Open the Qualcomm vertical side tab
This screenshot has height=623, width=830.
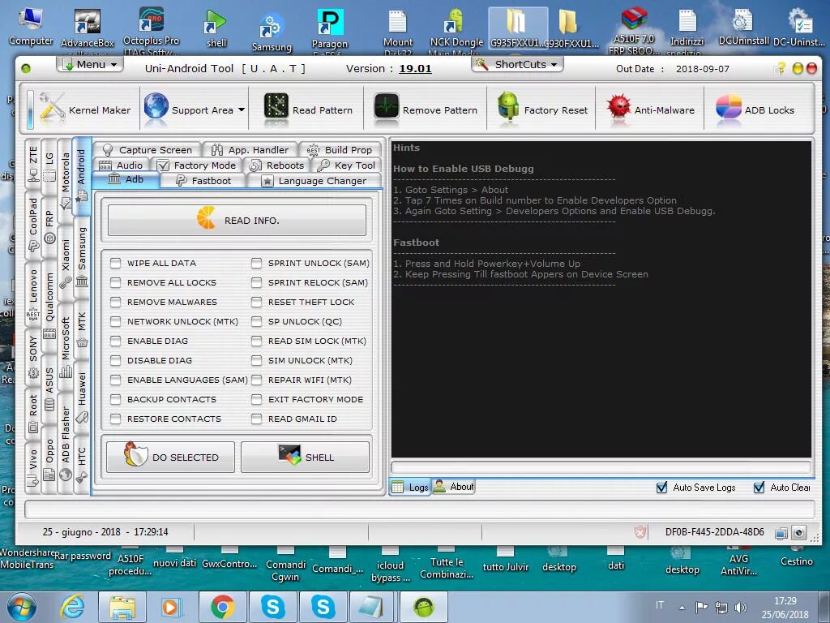click(49, 306)
